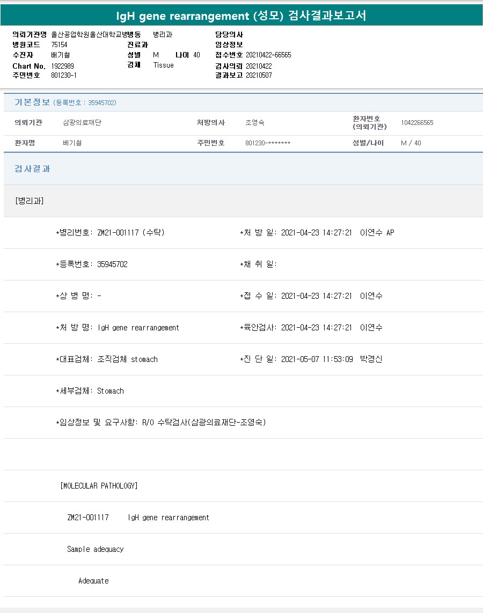
Task: Click the 기본정보 section heading
Action: coord(32,102)
